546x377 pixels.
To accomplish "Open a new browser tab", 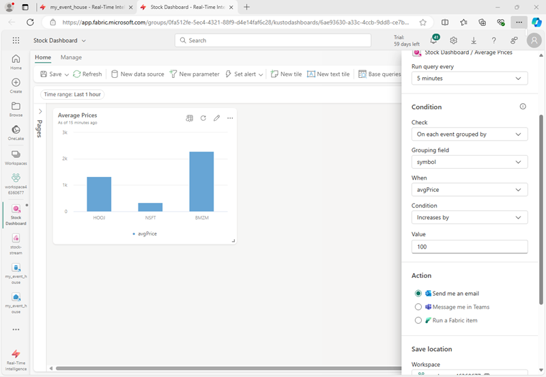I will pos(246,7).
